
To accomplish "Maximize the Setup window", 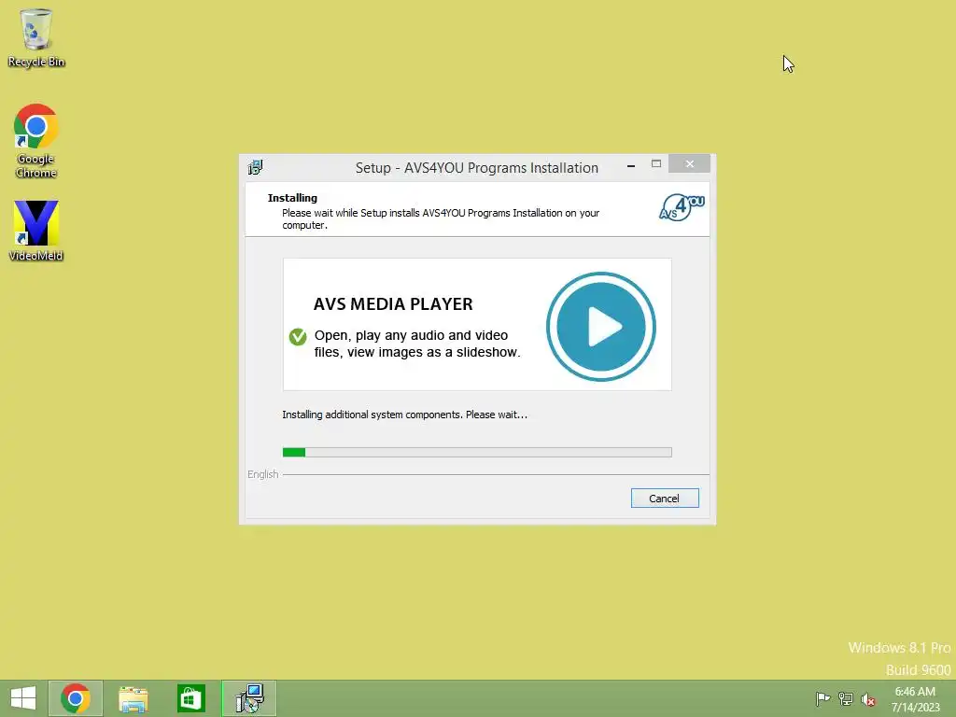I will click(656, 164).
